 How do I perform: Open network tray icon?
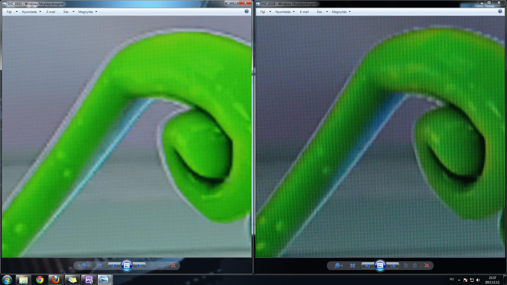[472, 280]
